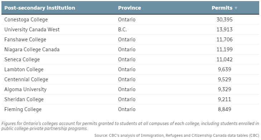Viewport: 261px width, 140px height.
Task: Sort by Post-secondary institution column header
Action: pyautogui.click(x=40, y=8)
